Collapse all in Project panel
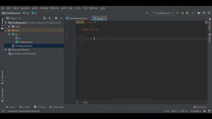Image resolution: width=212 pixels, height=119 pixels. 50,18
